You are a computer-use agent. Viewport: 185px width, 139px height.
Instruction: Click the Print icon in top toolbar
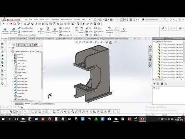click(111, 20)
